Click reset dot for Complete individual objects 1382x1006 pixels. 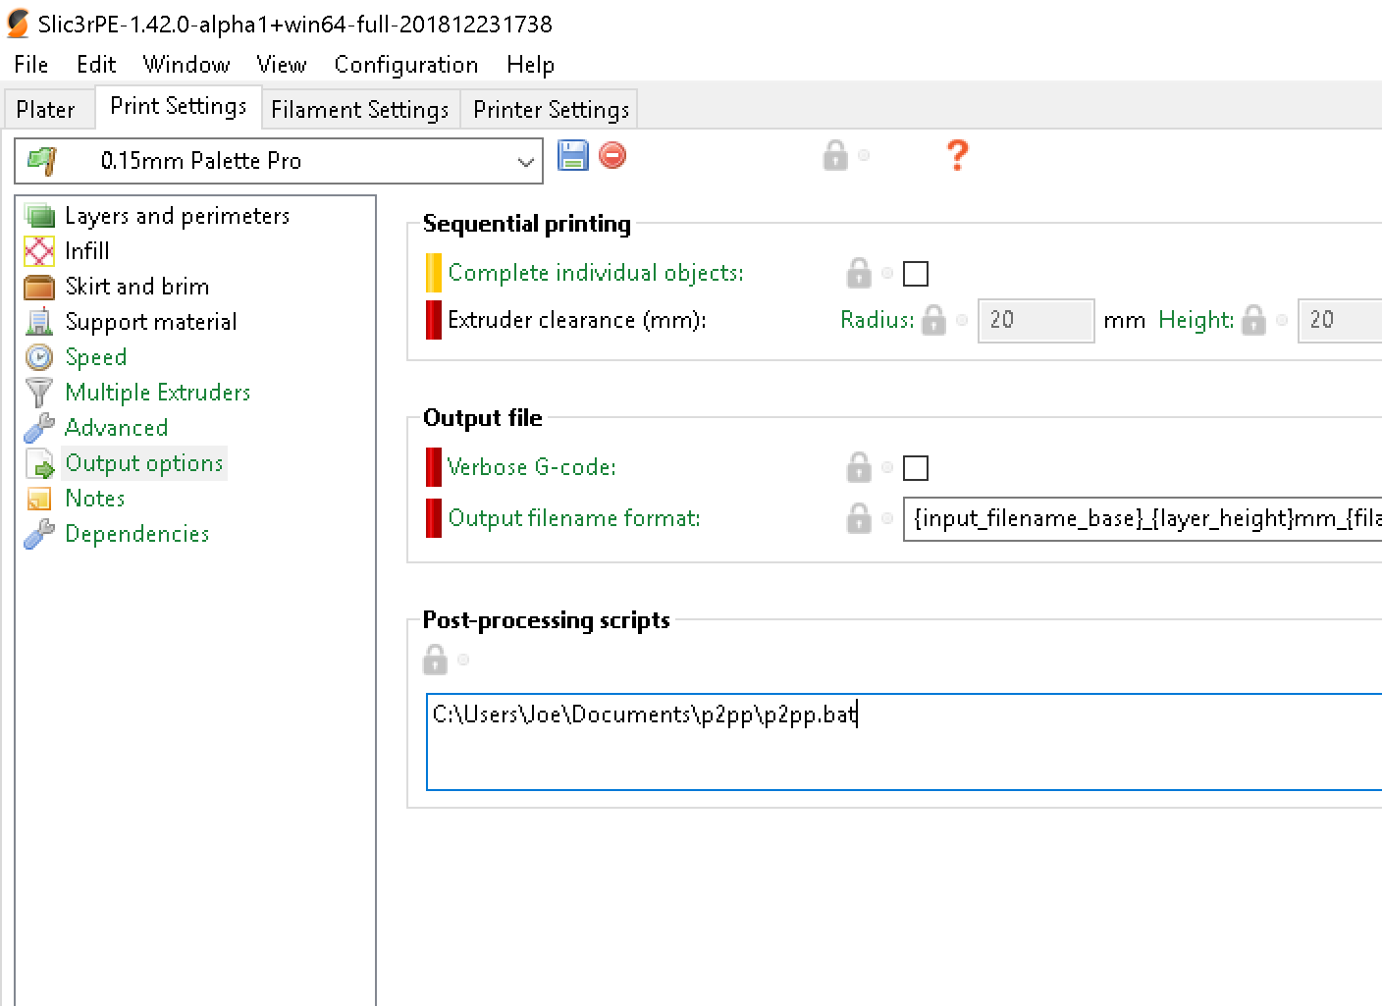coord(887,273)
